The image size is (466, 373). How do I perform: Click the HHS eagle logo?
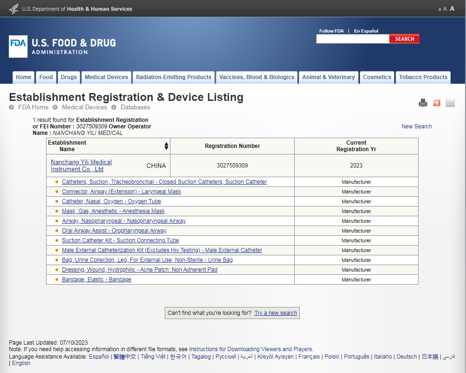click(x=14, y=8)
